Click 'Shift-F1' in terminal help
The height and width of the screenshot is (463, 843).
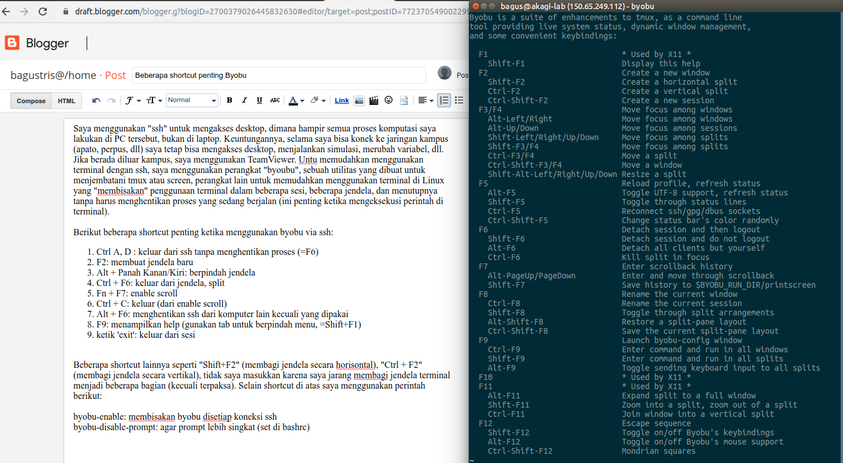point(506,63)
